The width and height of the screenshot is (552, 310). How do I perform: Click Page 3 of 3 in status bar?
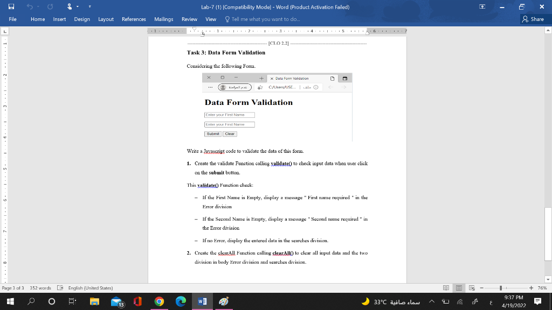(x=13, y=288)
